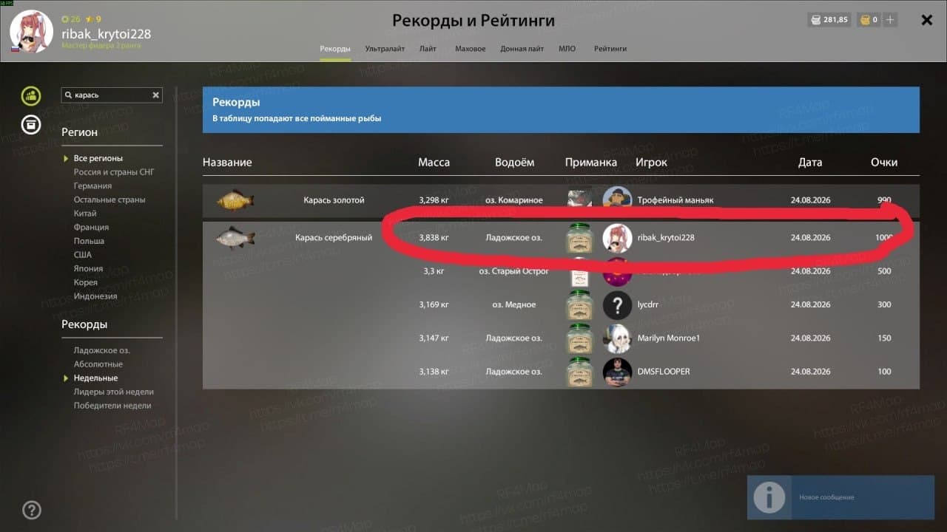Select the Китай region filter

pyautogui.click(x=85, y=214)
